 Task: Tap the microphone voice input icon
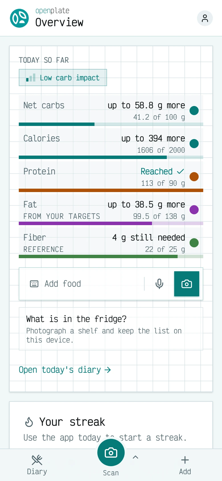coord(159,284)
